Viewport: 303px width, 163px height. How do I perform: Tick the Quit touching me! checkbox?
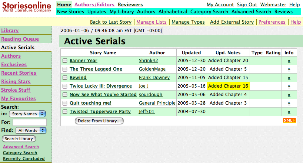pyautogui.click(x=65, y=103)
